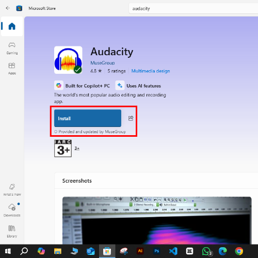Click the 4.8 star rating

96,71
